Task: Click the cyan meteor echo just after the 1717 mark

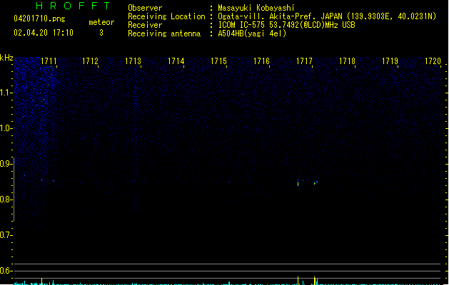Action: click(316, 182)
